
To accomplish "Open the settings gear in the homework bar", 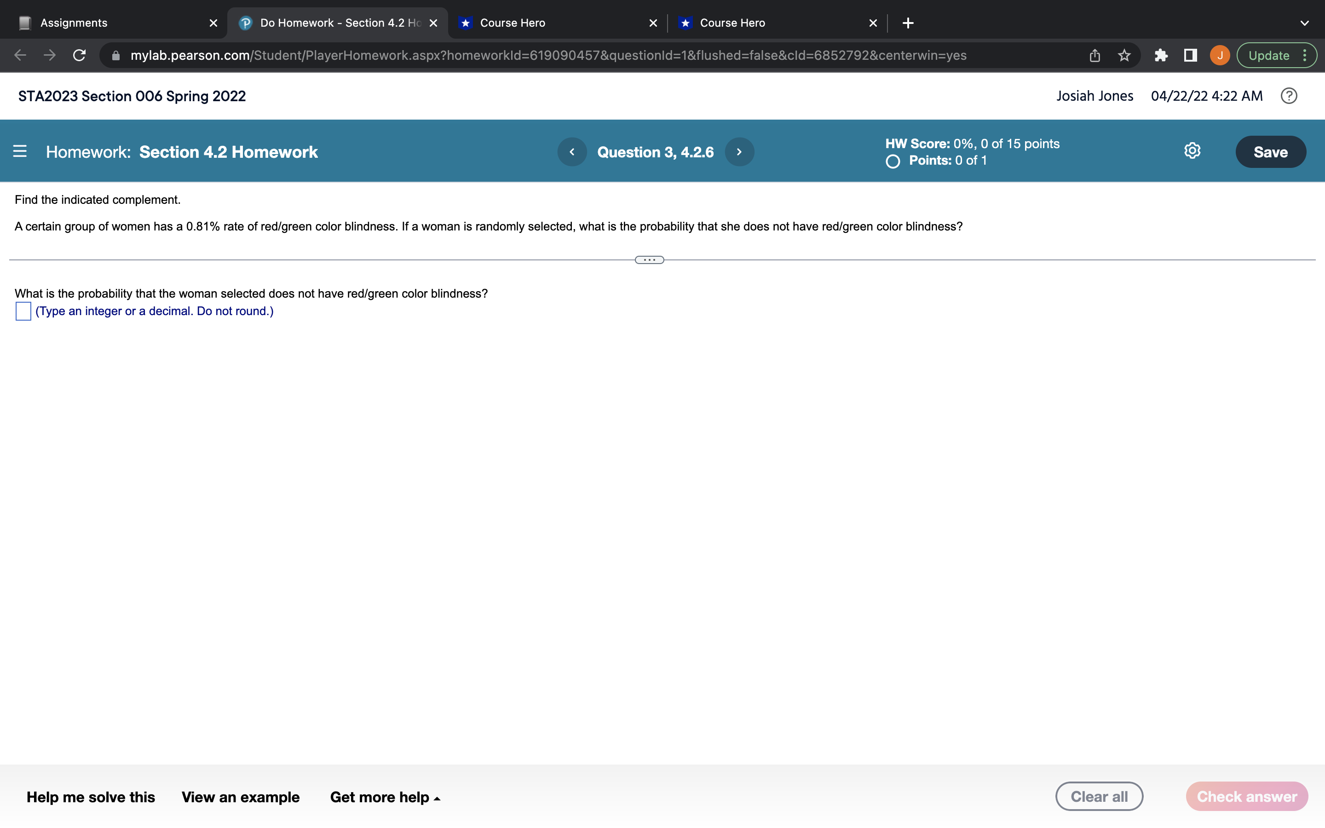I will (x=1192, y=150).
